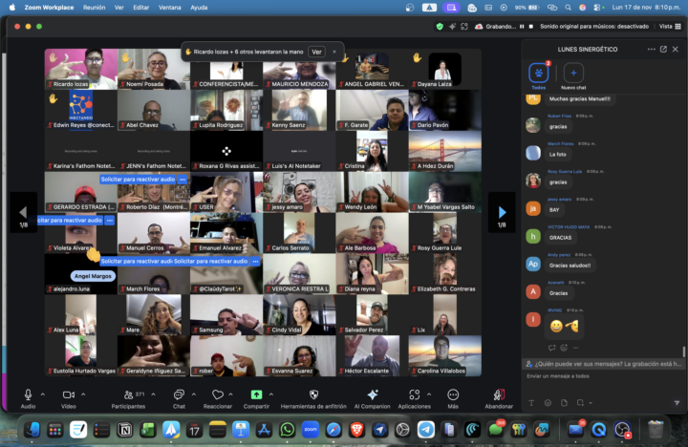Open the Ventana menu in menu bar
The height and width of the screenshot is (447, 688).
pos(172,7)
